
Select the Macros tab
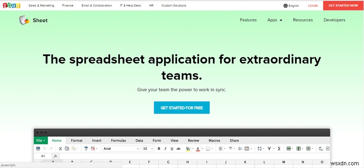click(x=214, y=140)
